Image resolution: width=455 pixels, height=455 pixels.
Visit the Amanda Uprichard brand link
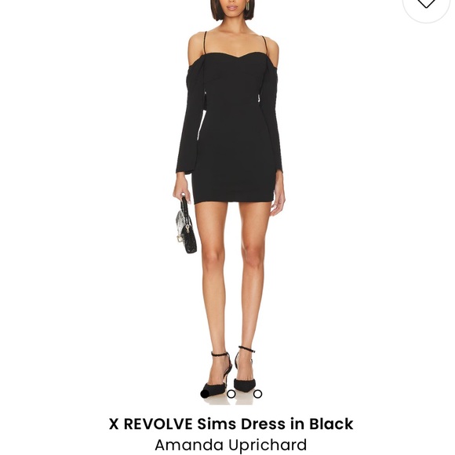click(x=231, y=445)
